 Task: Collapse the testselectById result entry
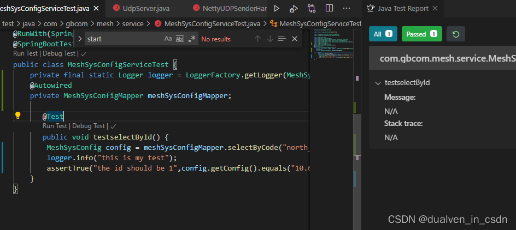(x=378, y=83)
